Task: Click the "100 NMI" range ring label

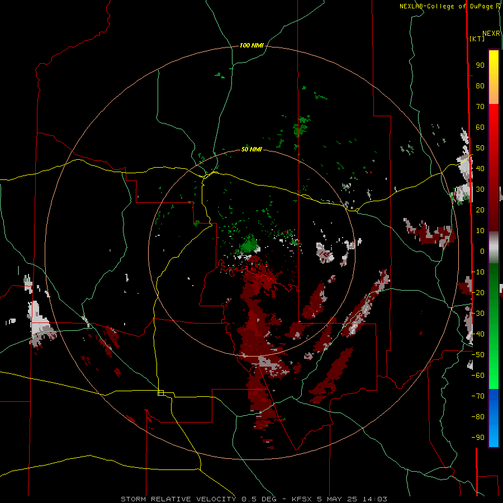Action: click(251, 46)
